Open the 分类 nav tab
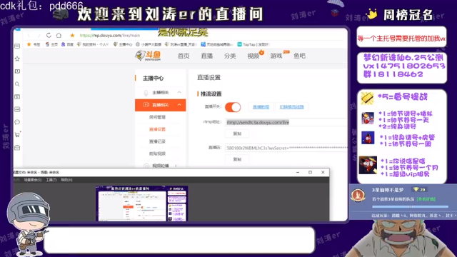 point(230,56)
